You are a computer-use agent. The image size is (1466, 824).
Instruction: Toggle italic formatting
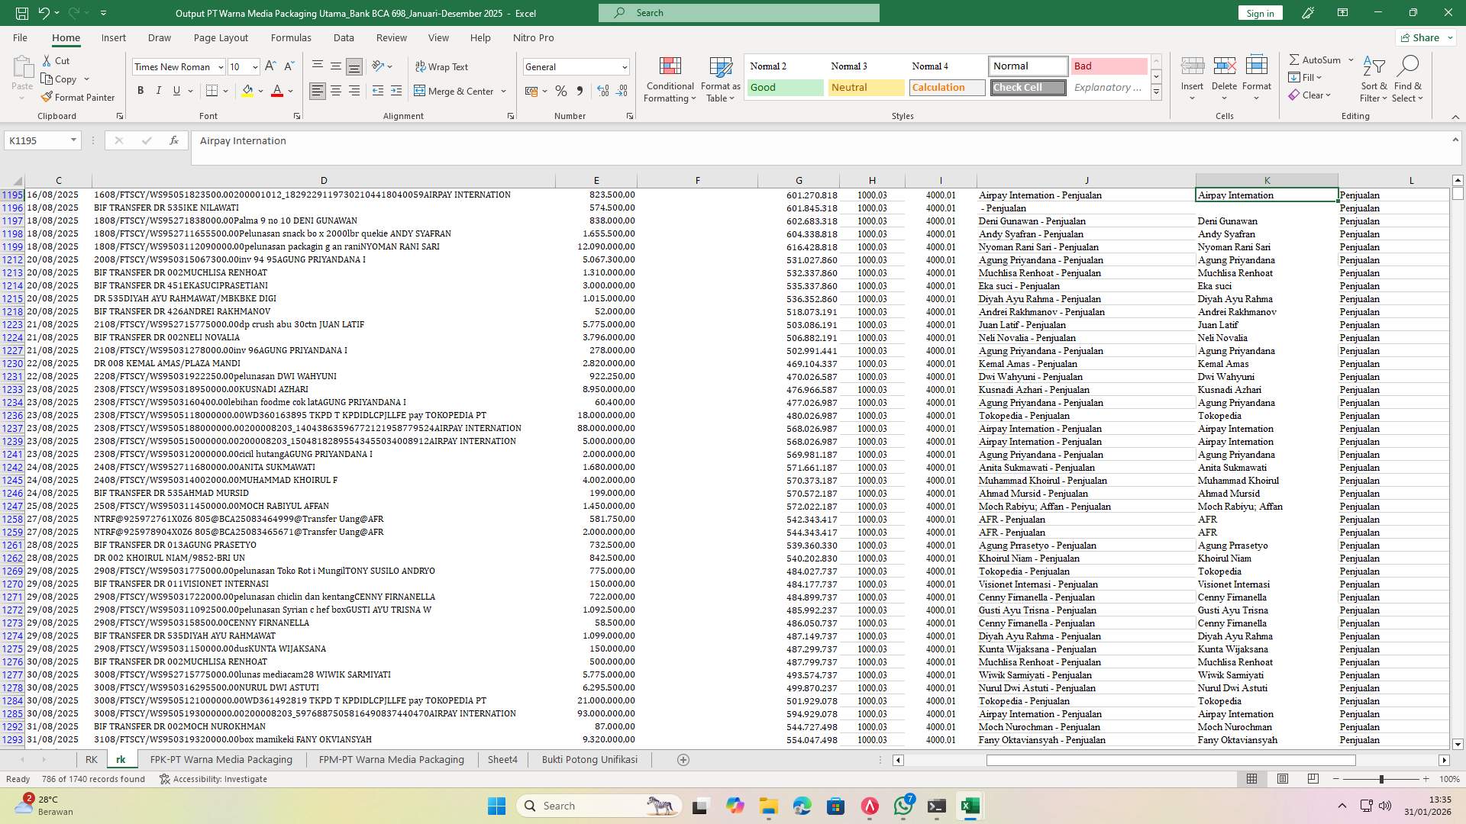click(x=159, y=90)
